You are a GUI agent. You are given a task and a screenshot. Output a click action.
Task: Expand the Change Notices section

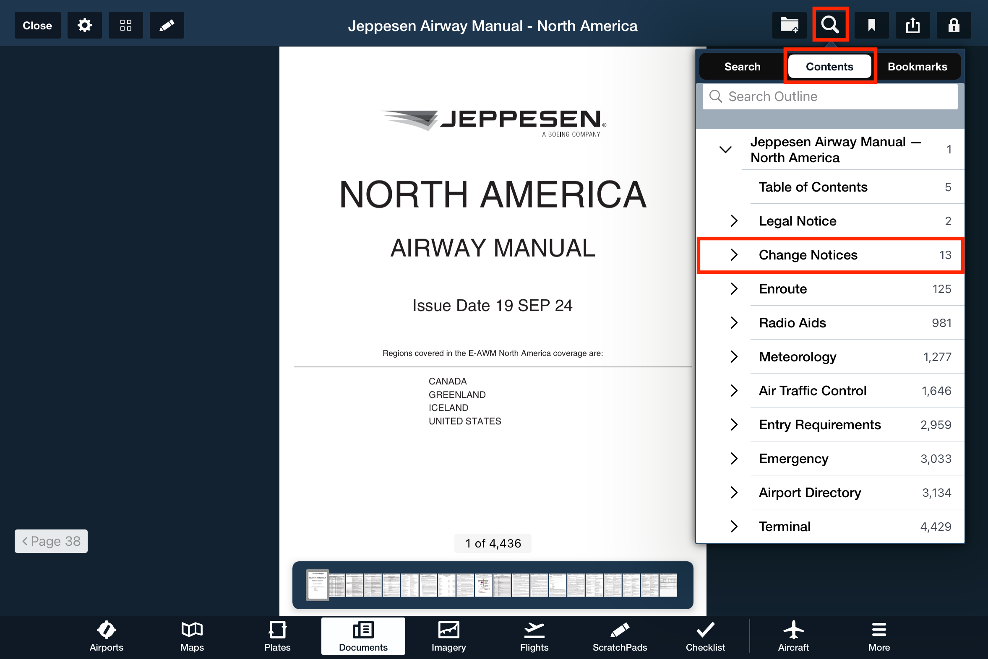tap(734, 255)
